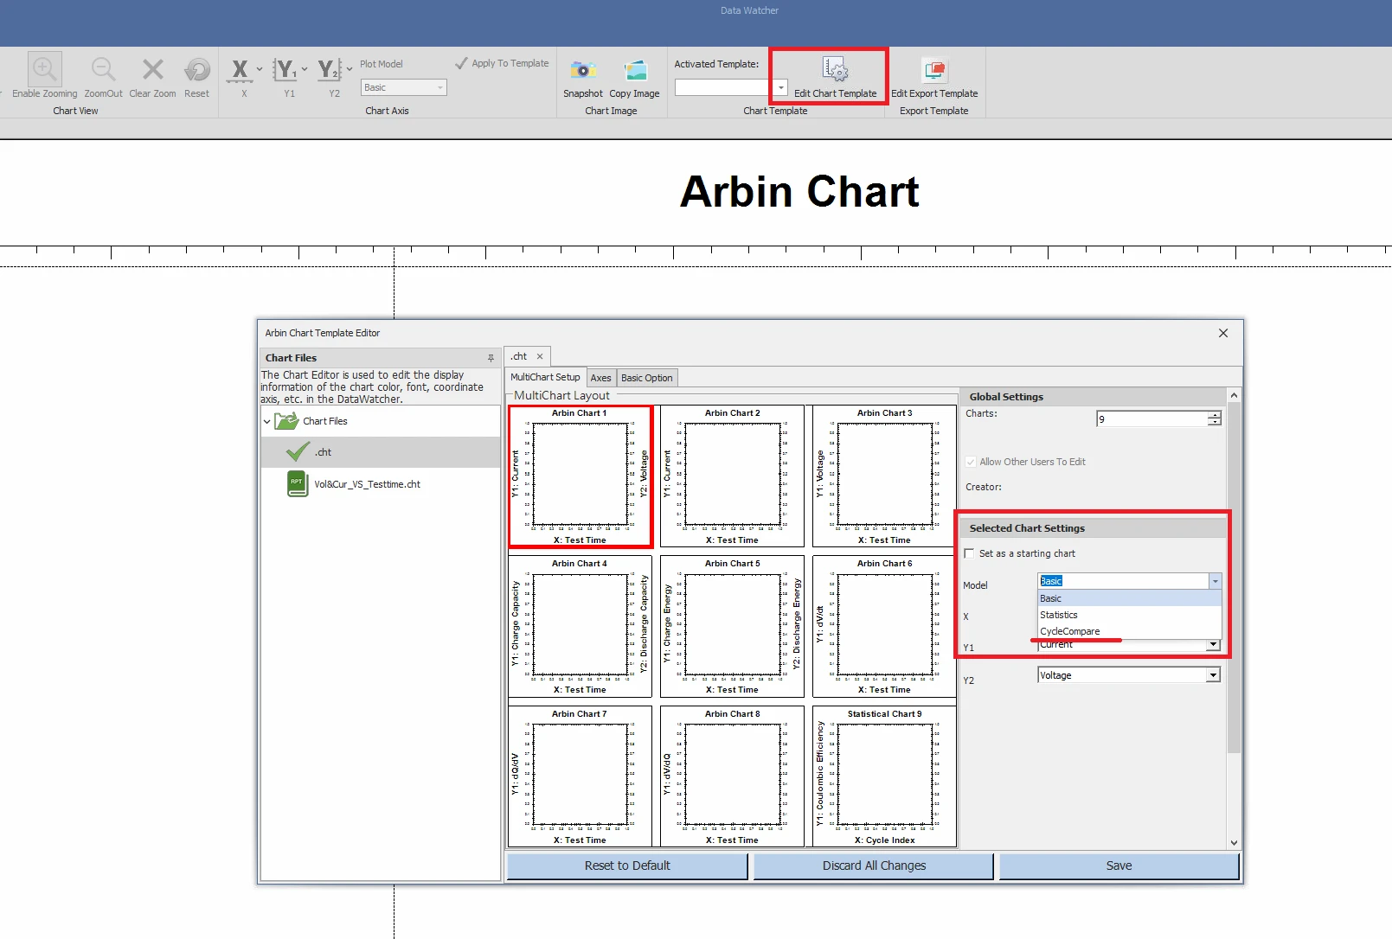Viewport: 1392px width, 939px height.
Task: Collapse the Chart Files tree node
Action: pos(266,422)
